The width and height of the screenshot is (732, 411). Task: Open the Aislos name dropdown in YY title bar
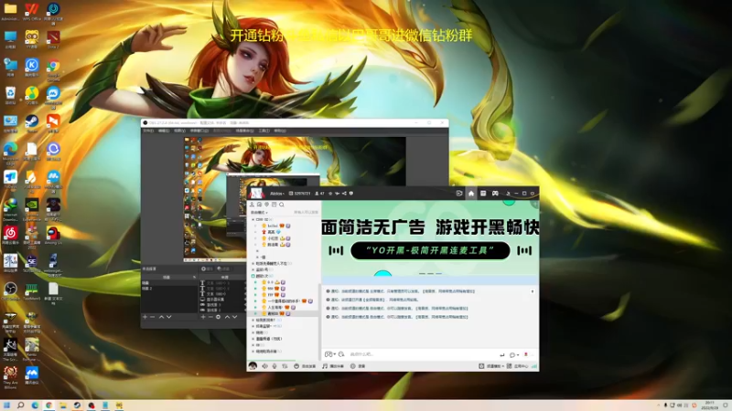[x=277, y=194]
